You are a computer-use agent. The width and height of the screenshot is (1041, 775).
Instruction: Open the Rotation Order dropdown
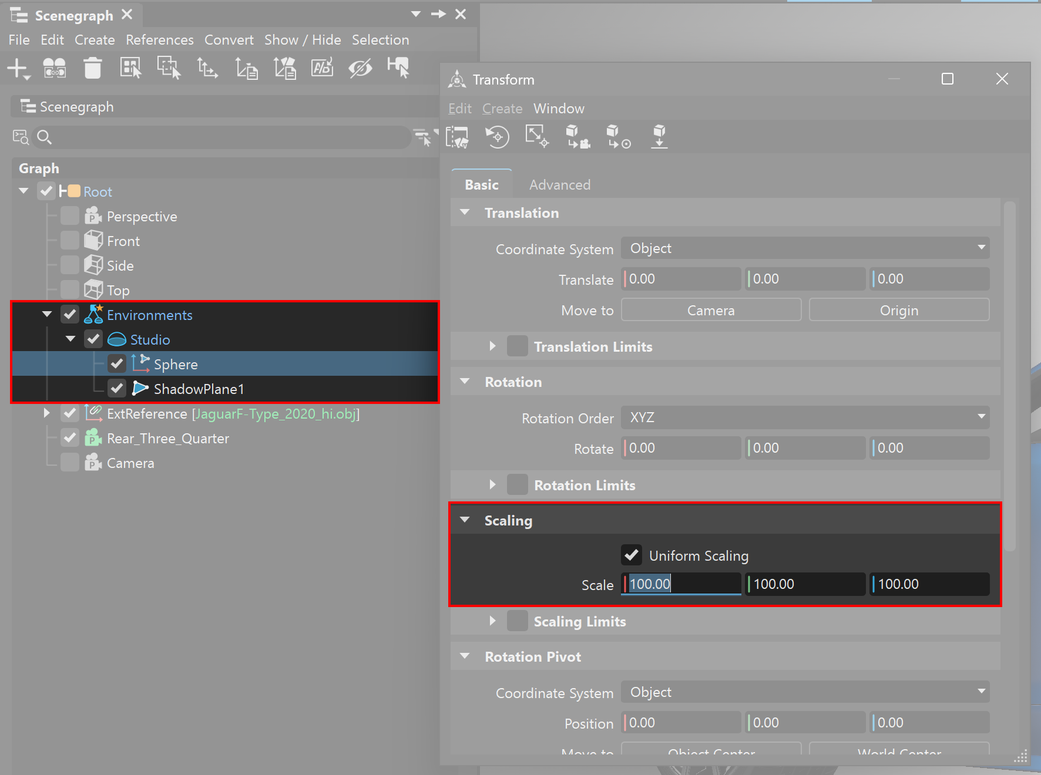(805, 417)
